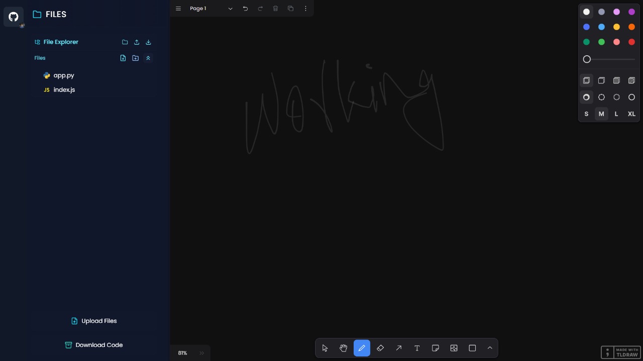Choose the pattern fill style

tap(631, 80)
